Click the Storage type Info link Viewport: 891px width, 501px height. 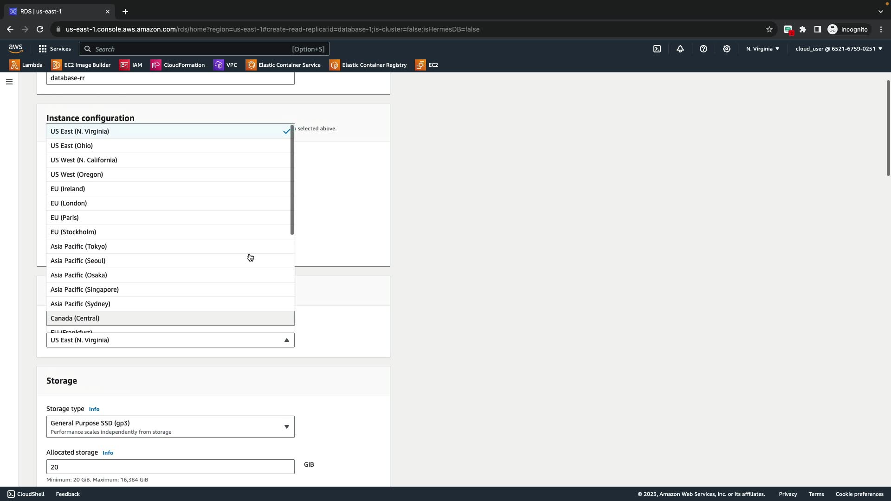click(94, 409)
